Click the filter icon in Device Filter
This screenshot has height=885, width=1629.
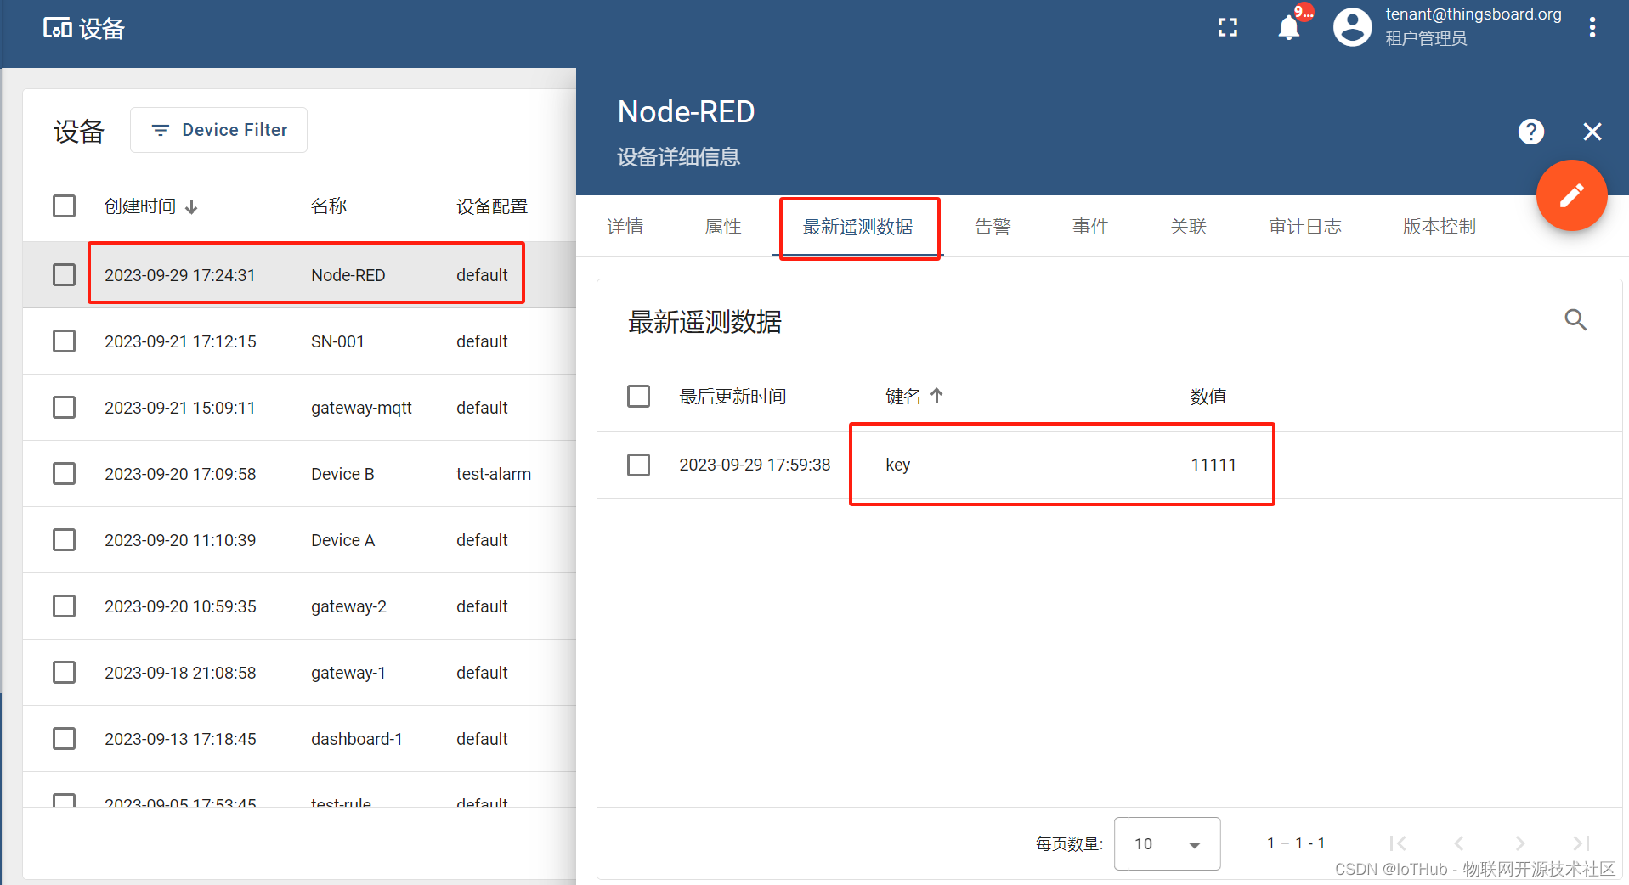click(160, 130)
